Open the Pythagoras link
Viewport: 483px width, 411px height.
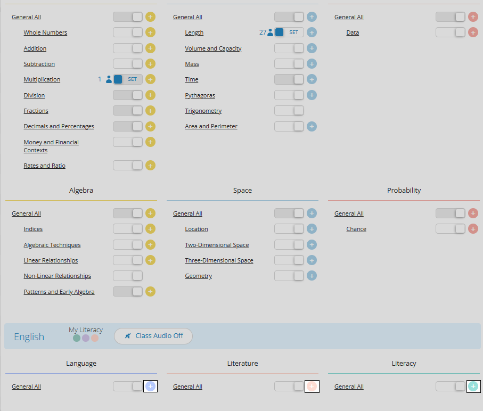pyautogui.click(x=200, y=95)
